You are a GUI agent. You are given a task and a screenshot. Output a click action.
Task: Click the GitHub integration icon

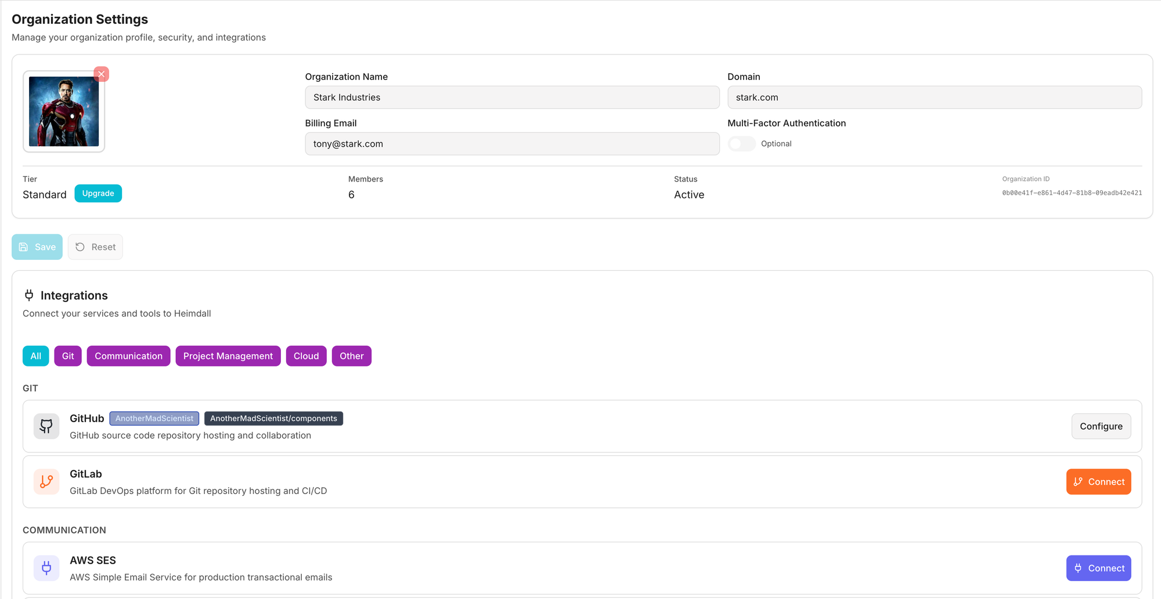coord(46,426)
